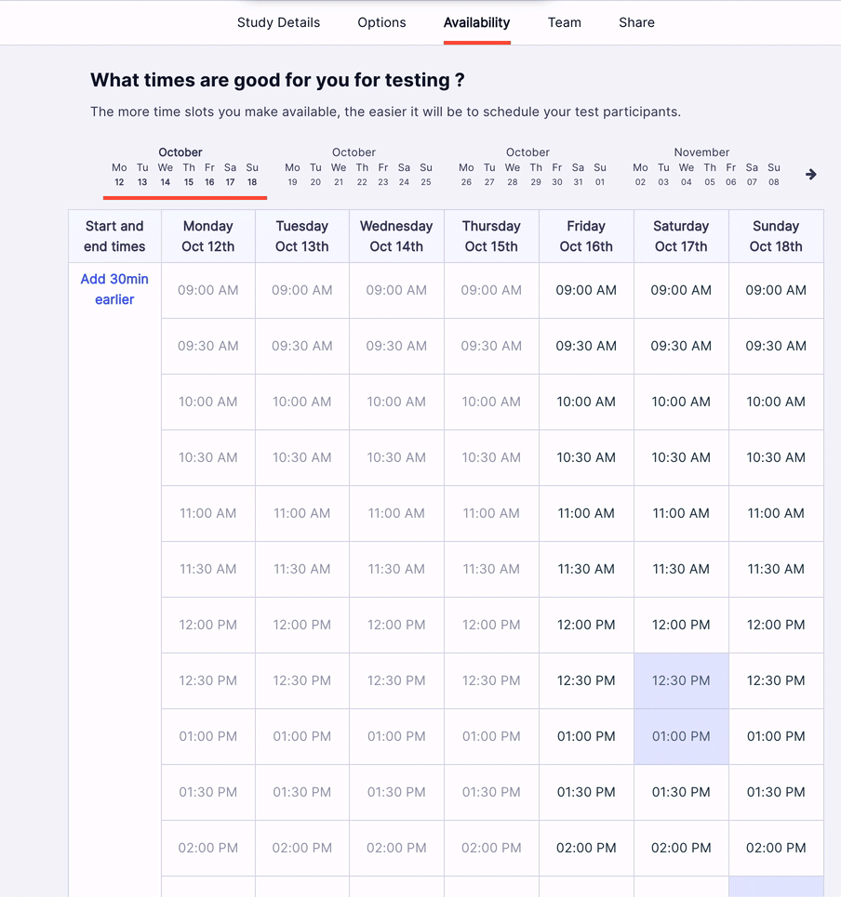Switch to the Options tab
Screen dimensions: 841x897
click(x=381, y=22)
